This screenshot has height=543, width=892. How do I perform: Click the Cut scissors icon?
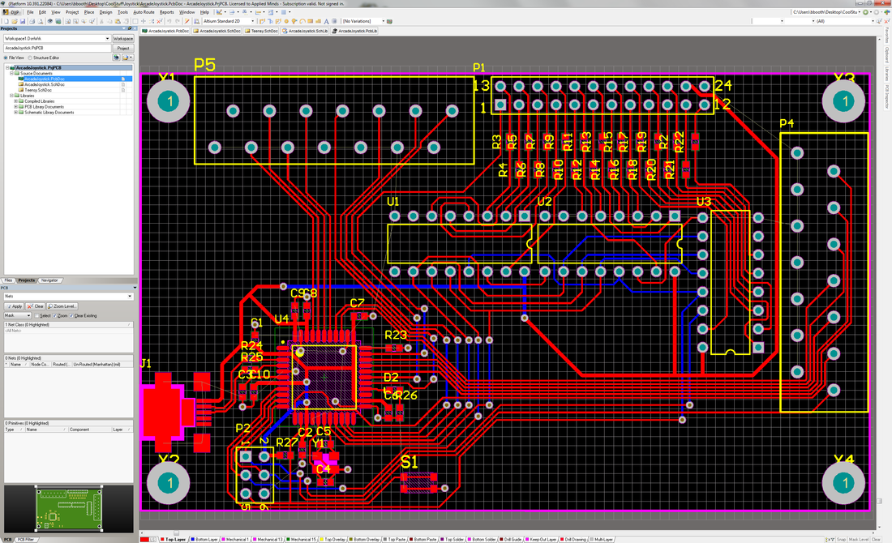(102, 21)
